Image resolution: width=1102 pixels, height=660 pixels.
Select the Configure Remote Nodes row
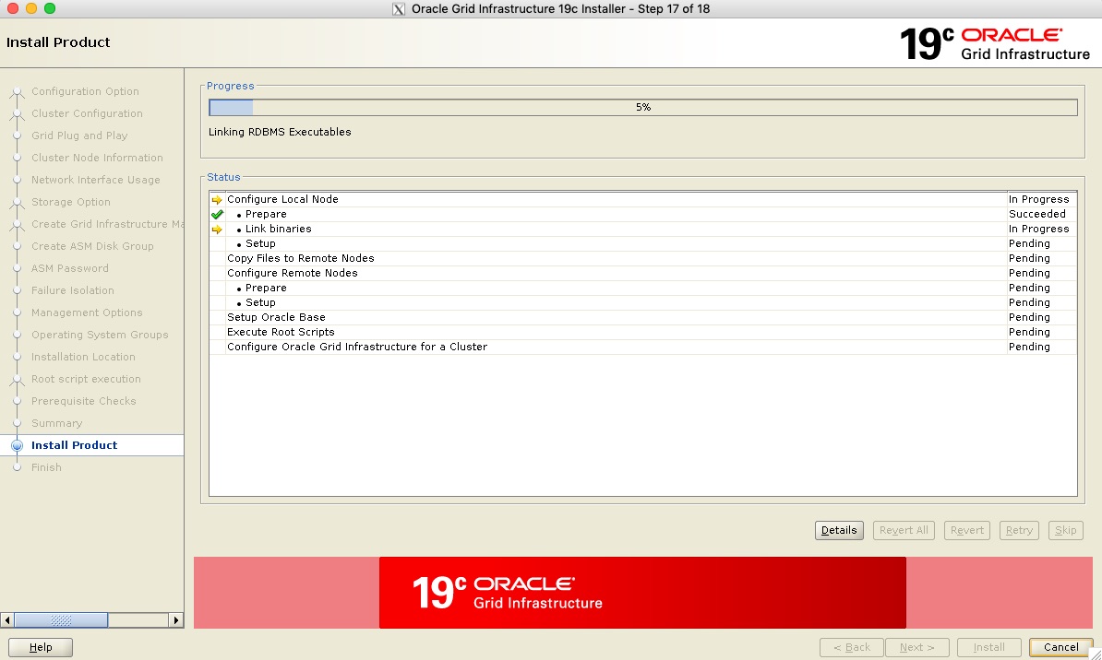pyautogui.click(x=643, y=273)
